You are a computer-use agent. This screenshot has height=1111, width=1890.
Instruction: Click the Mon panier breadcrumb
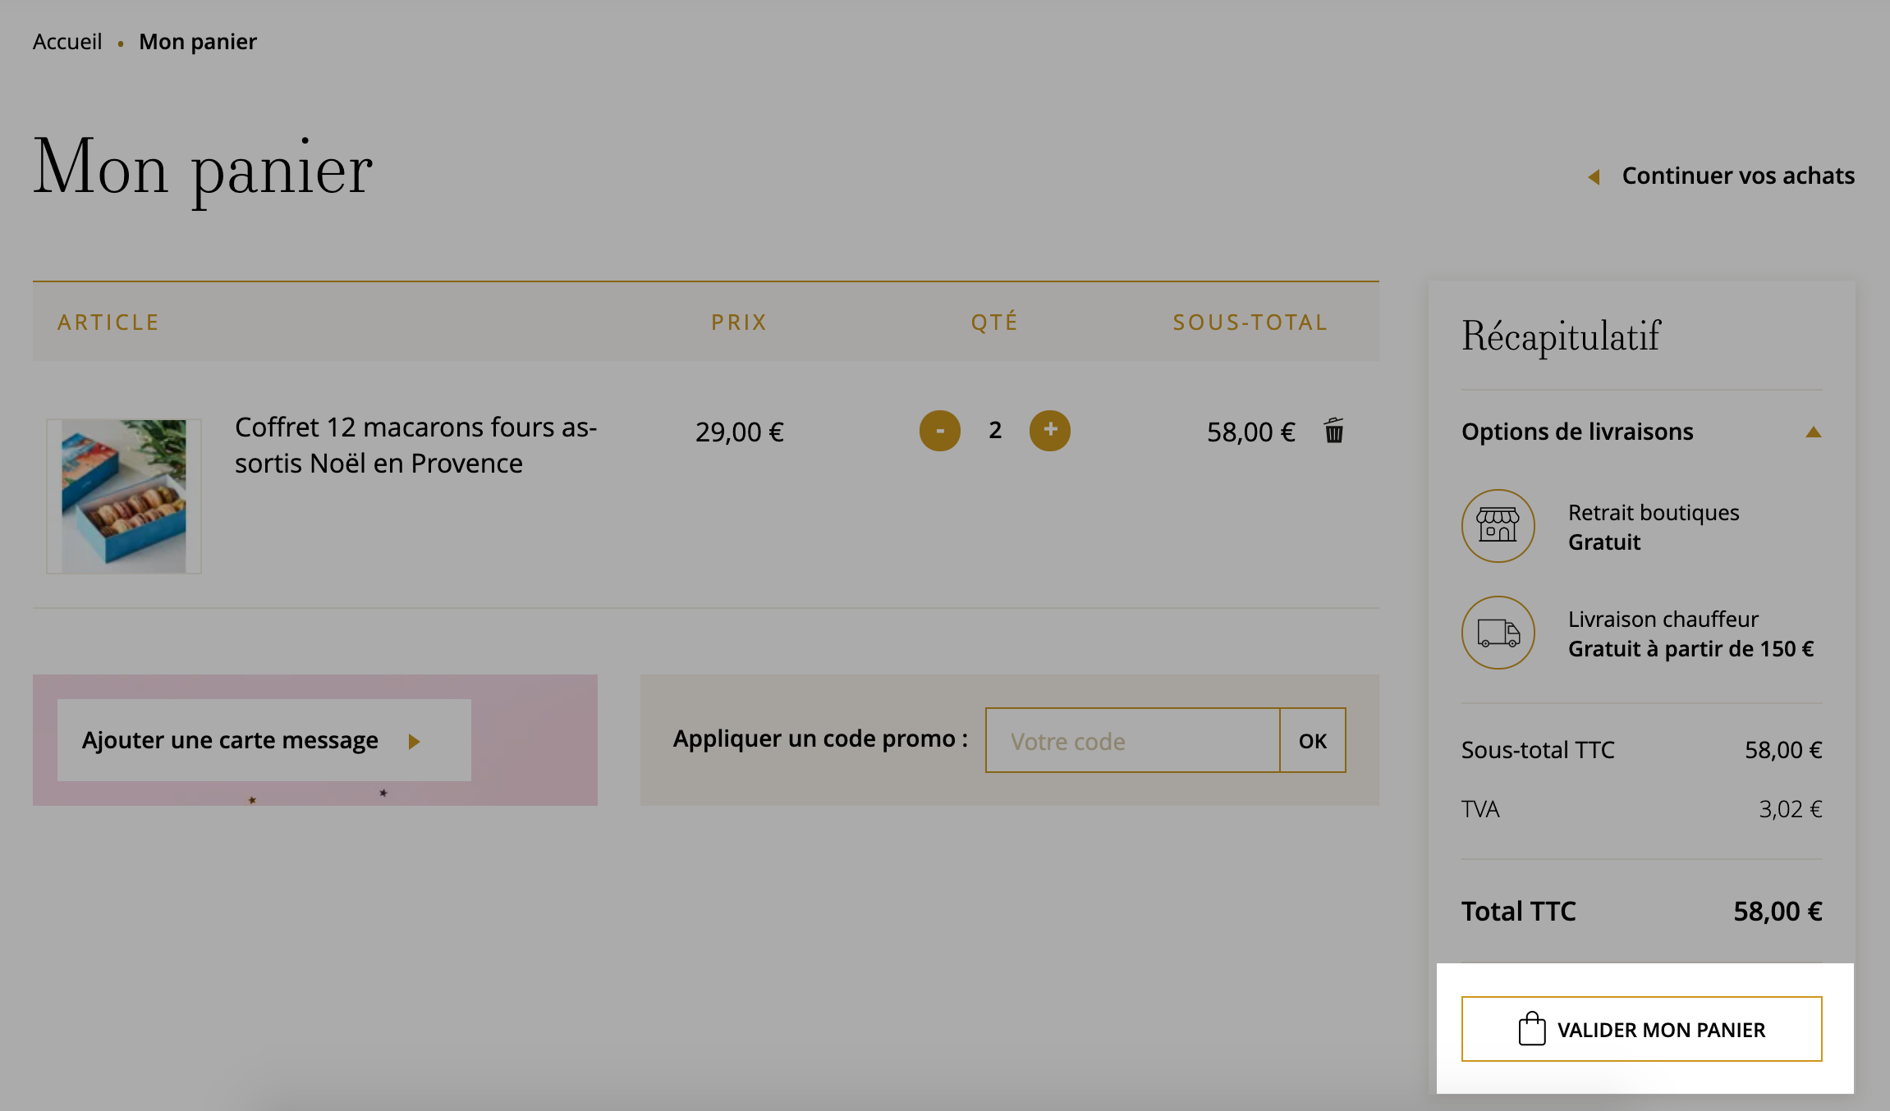click(198, 42)
